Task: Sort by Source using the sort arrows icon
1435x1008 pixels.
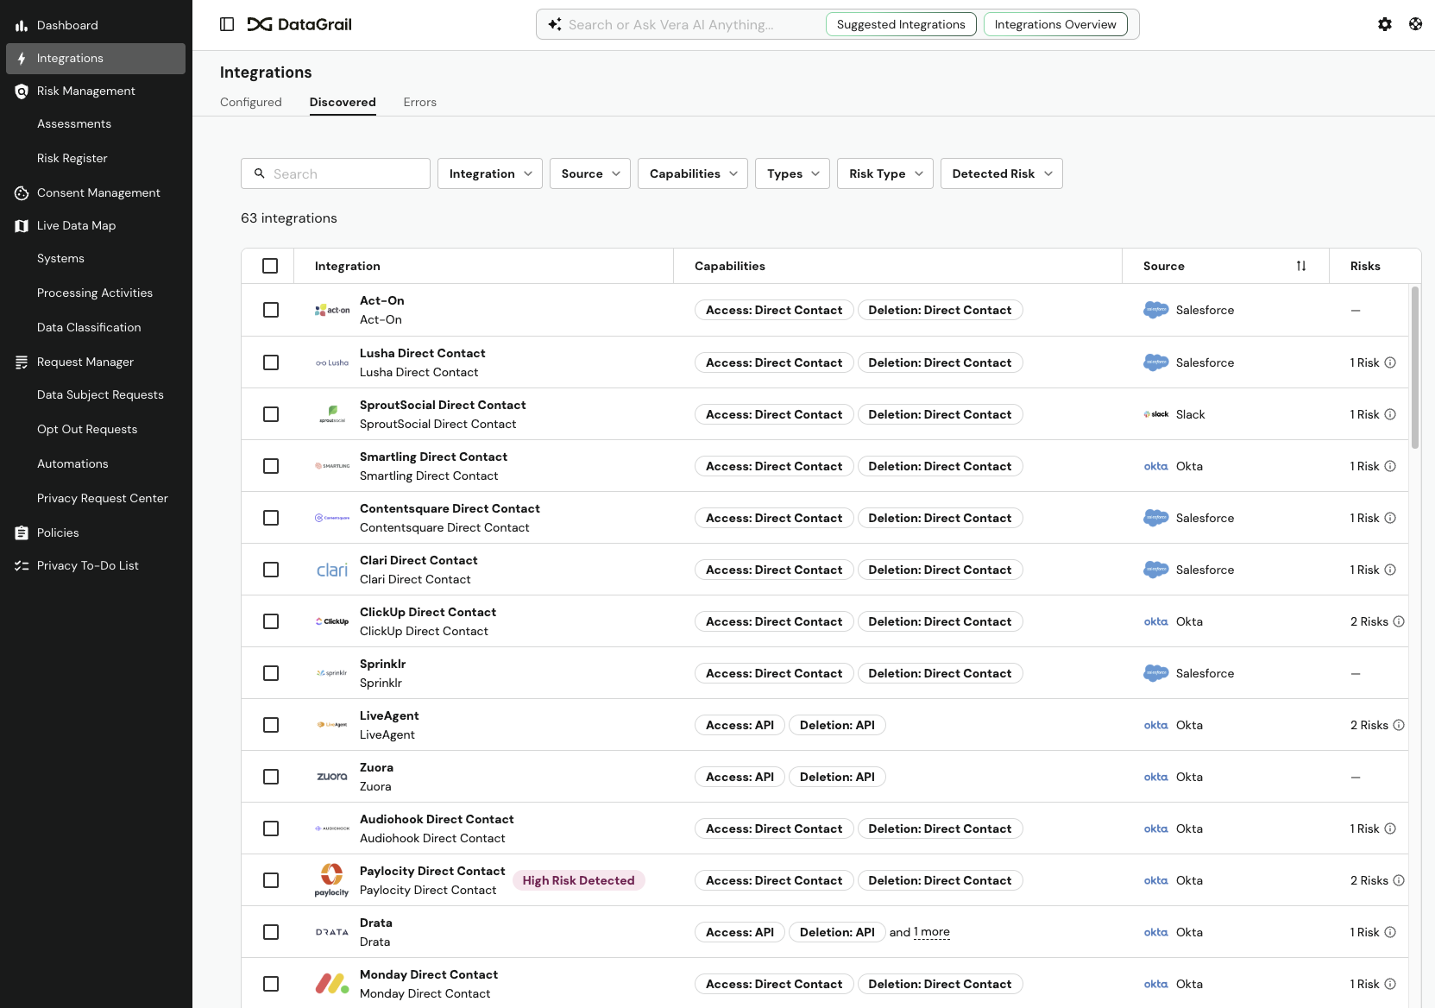Action: (x=1302, y=266)
